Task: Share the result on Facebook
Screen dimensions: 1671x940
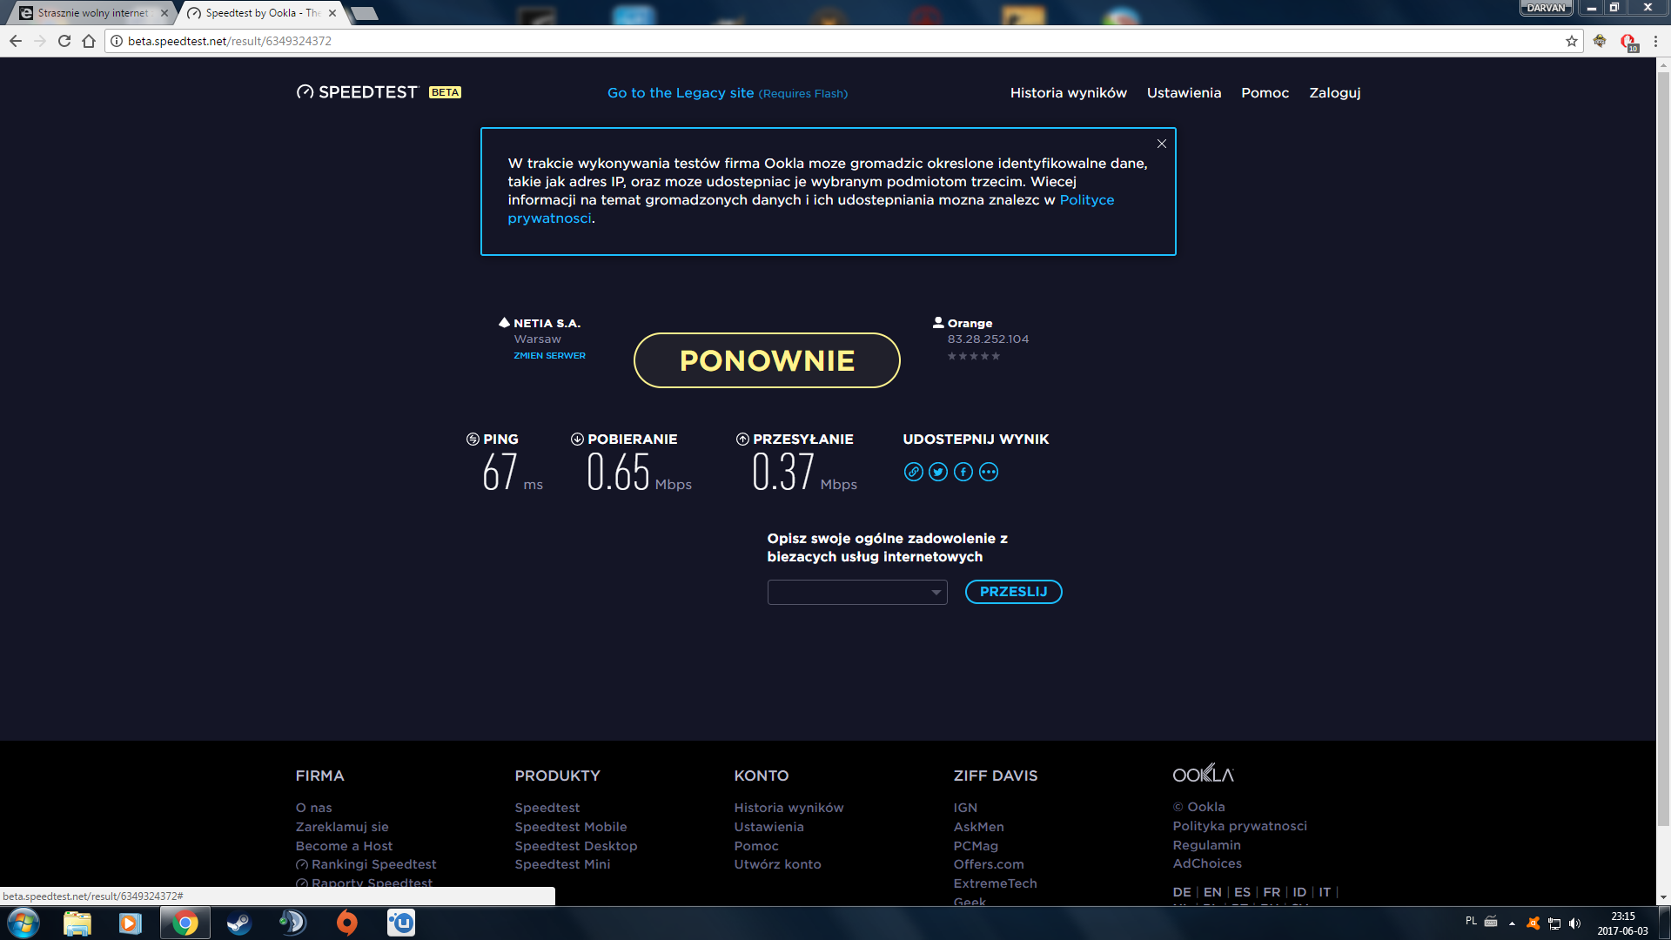Action: (x=963, y=472)
